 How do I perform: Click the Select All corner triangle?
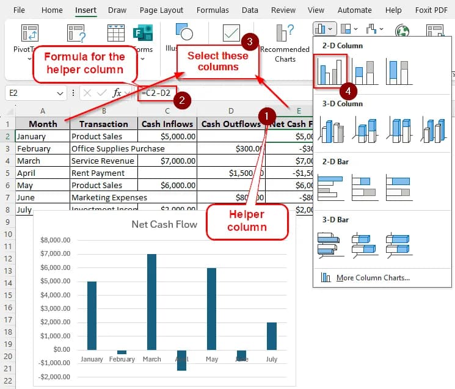pyautogui.click(x=10, y=111)
